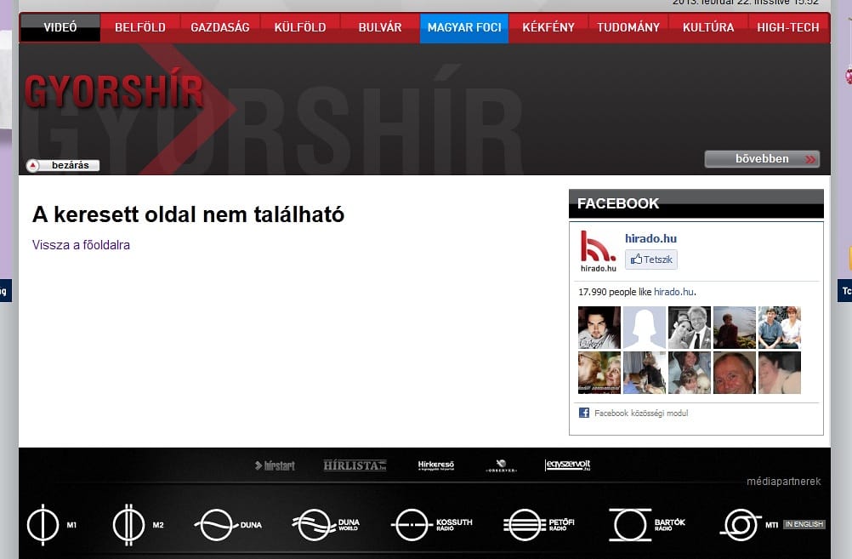
Task: Open the KULTÚRA menu item
Action: [x=708, y=28]
